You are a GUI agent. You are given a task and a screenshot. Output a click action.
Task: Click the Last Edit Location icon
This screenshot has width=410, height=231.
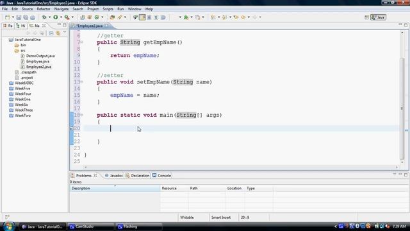pos(236,17)
